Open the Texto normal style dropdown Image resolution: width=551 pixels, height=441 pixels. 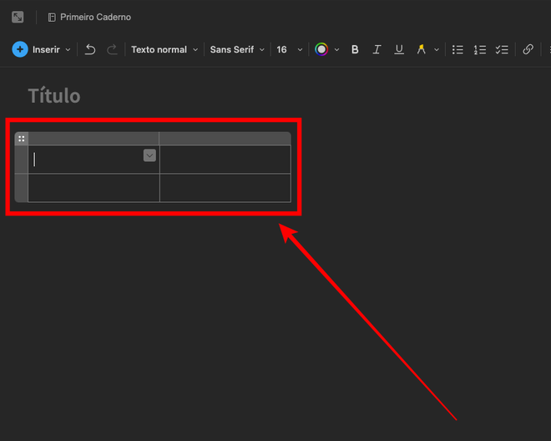[164, 49]
